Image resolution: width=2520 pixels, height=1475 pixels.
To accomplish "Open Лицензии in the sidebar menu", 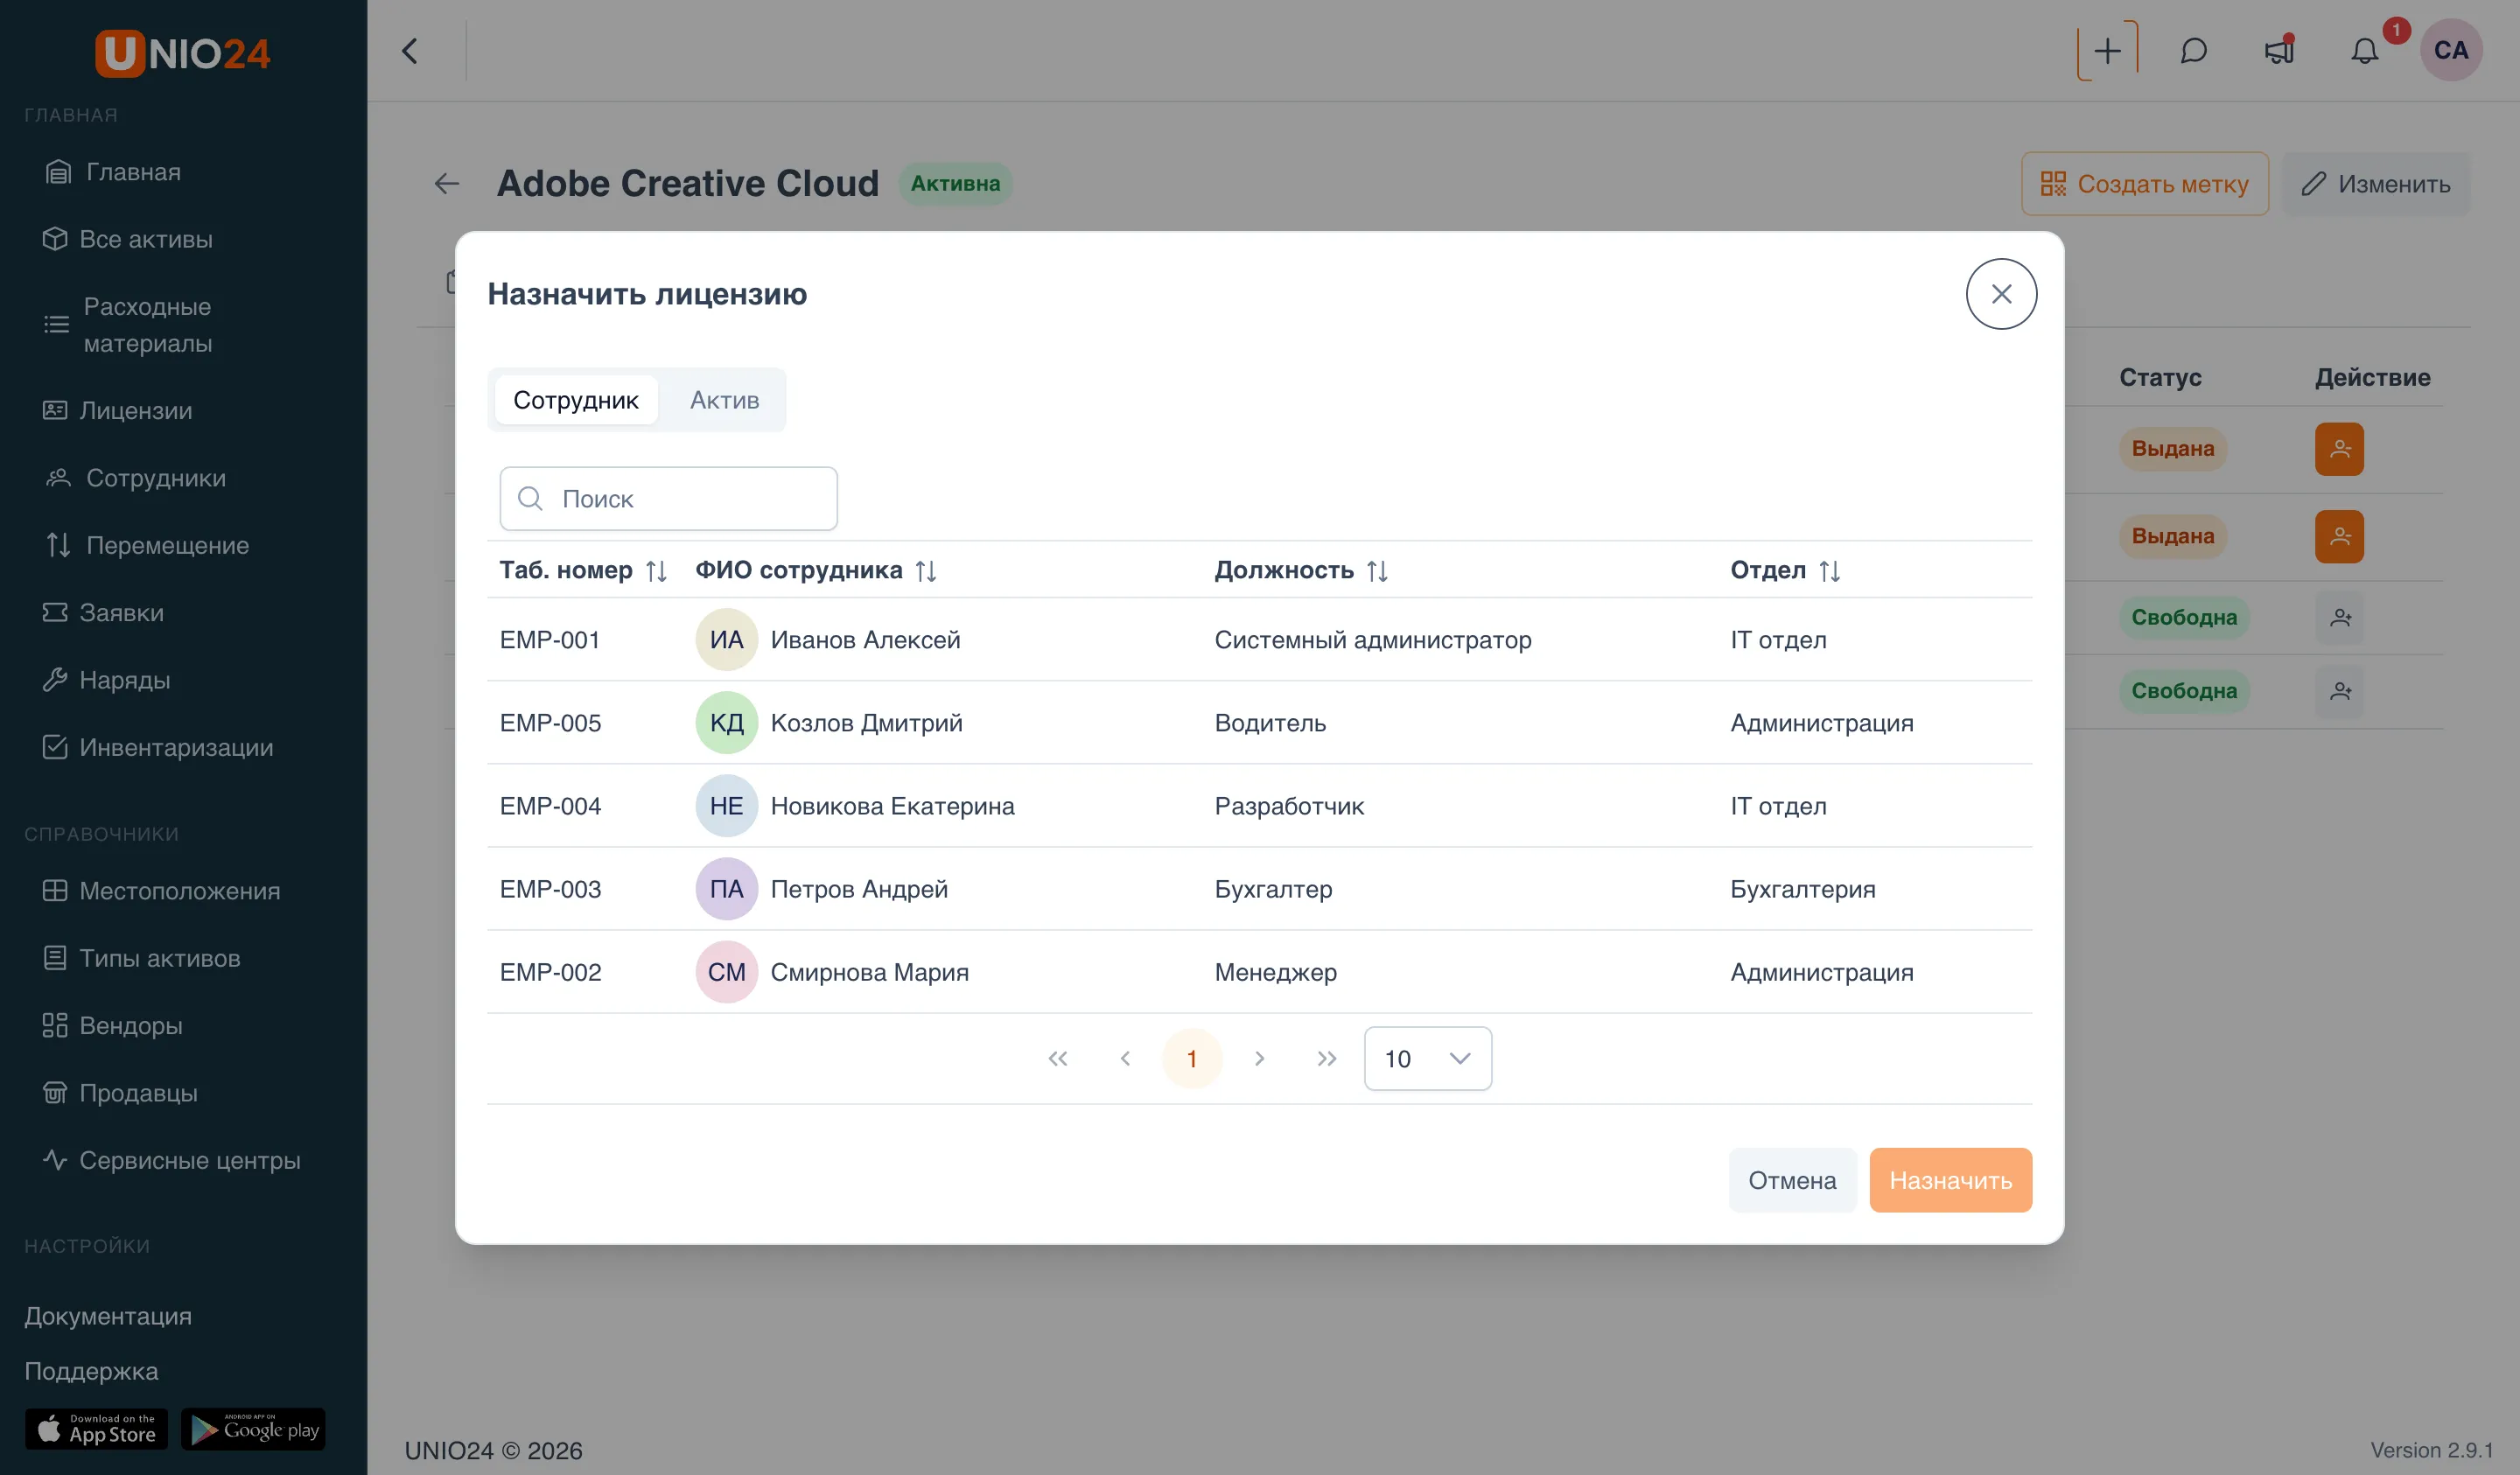I will pyautogui.click(x=135, y=410).
